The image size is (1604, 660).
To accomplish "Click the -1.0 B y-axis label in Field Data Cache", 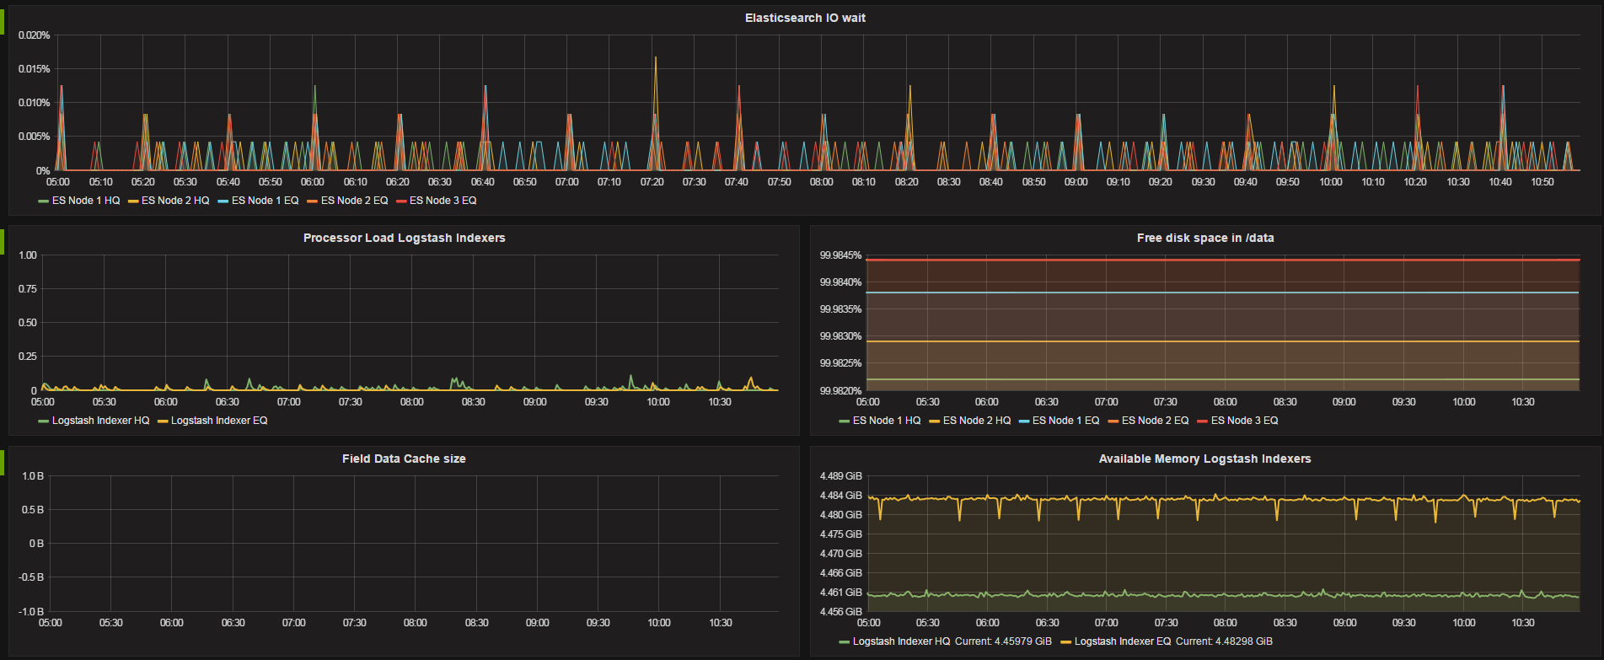I will tap(32, 612).
